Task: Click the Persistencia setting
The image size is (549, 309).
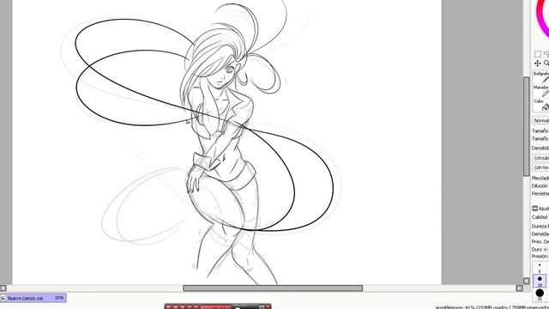Action: 540,193
